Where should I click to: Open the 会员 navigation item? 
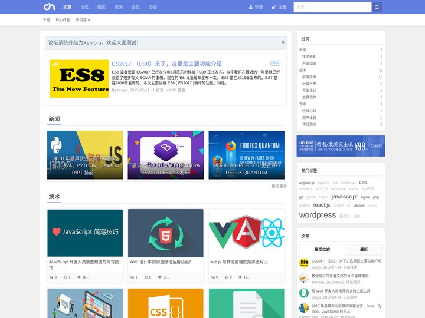pyautogui.click(x=136, y=7)
